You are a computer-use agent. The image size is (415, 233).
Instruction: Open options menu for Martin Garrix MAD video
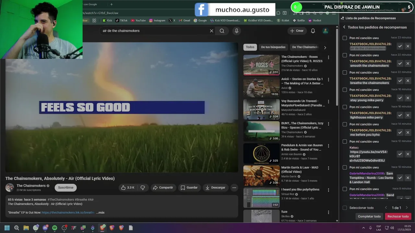click(328, 168)
